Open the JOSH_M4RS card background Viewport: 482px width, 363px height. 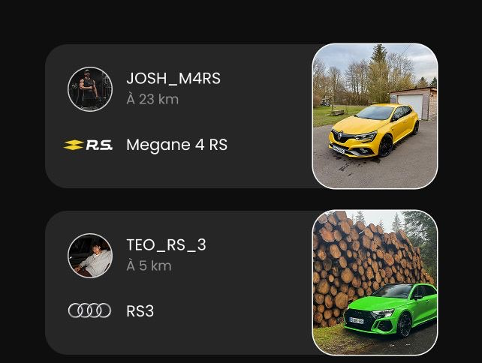pos(178,116)
